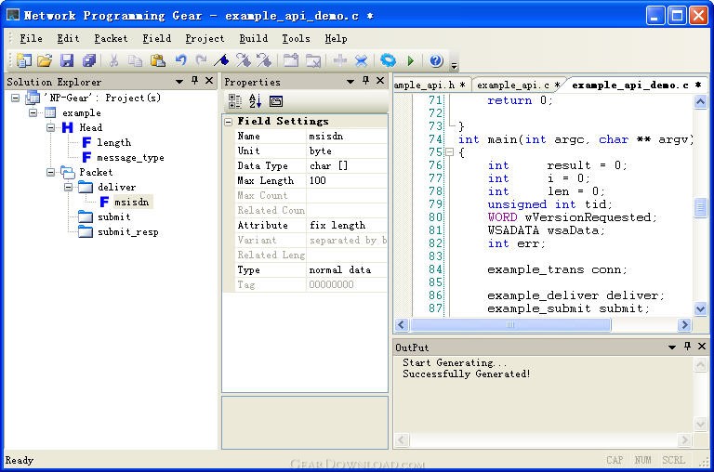
Task: Click the code editor scroll up arrow
Action: tap(700, 101)
